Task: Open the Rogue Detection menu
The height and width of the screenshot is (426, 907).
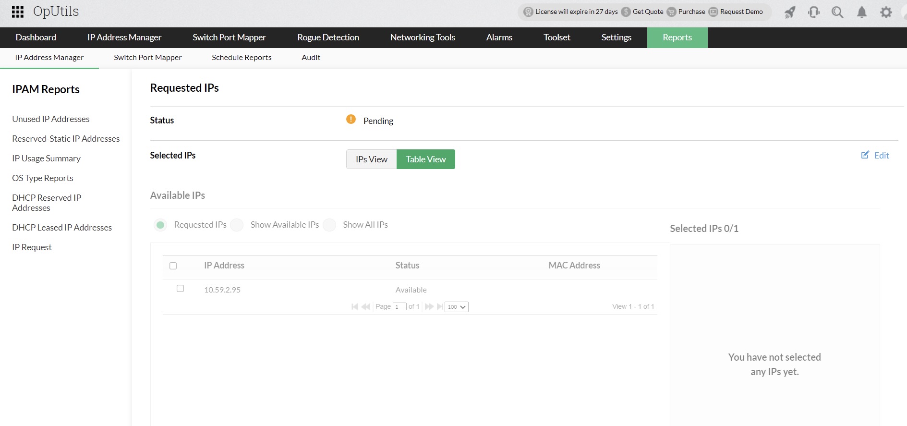Action: coord(328,37)
